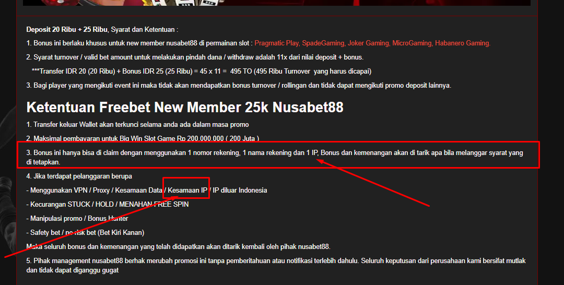Viewport: 564px width, 285px height.
Task: Click the 'Jika terdapat pelanggaran berupa' line
Action: [79, 176]
